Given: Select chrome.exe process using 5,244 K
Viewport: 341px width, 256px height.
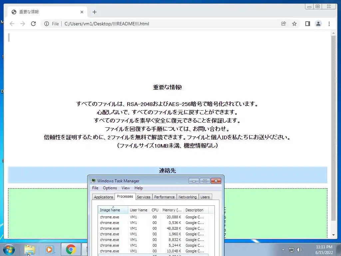Looking at the screenshot, I should tap(153, 245).
